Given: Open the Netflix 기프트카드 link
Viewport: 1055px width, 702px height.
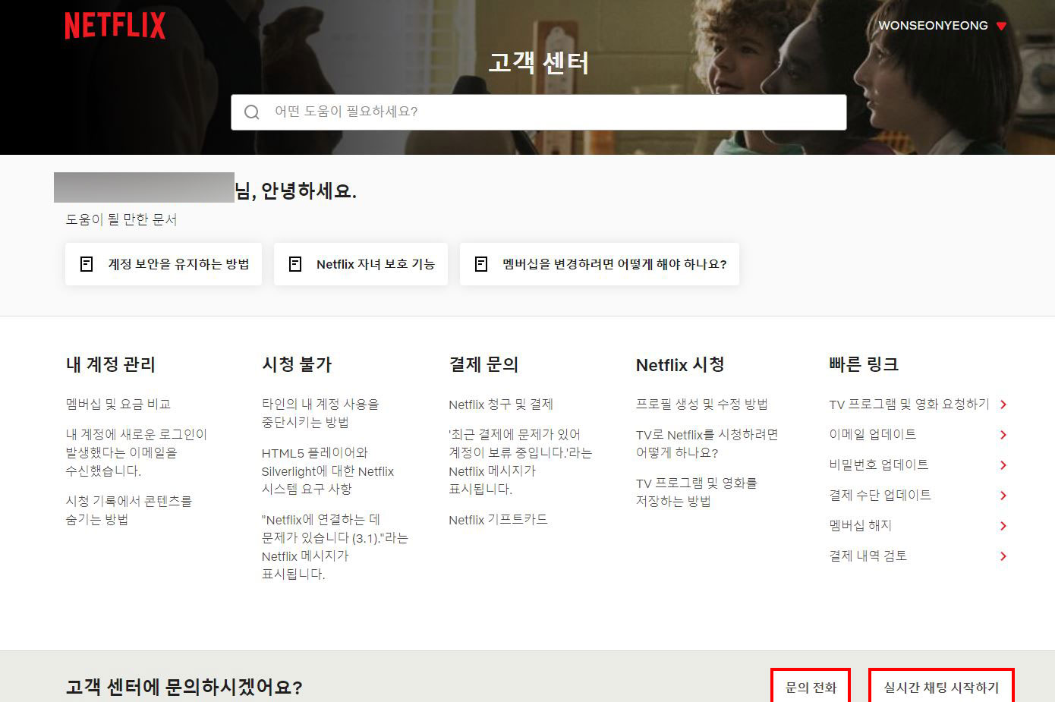Looking at the screenshot, I should tap(498, 520).
